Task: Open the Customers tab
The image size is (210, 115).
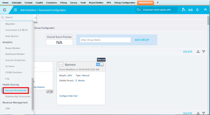Action: click(x=51, y=3)
